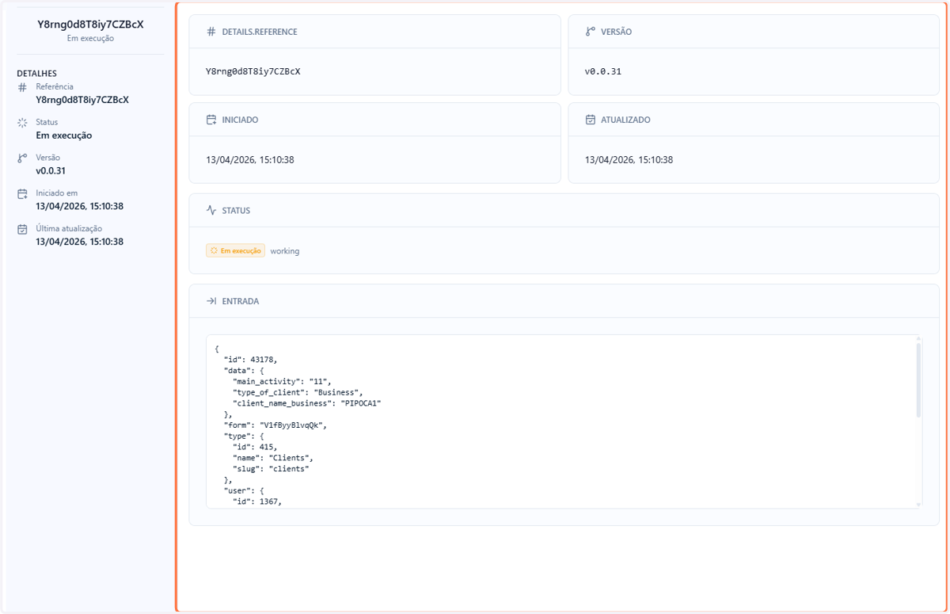Click the branch icon in VERSÃO card header

590,32
